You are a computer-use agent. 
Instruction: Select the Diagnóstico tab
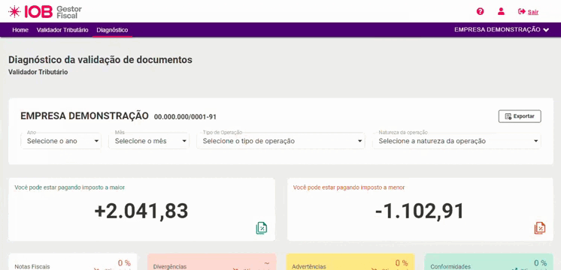click(112, 30)
